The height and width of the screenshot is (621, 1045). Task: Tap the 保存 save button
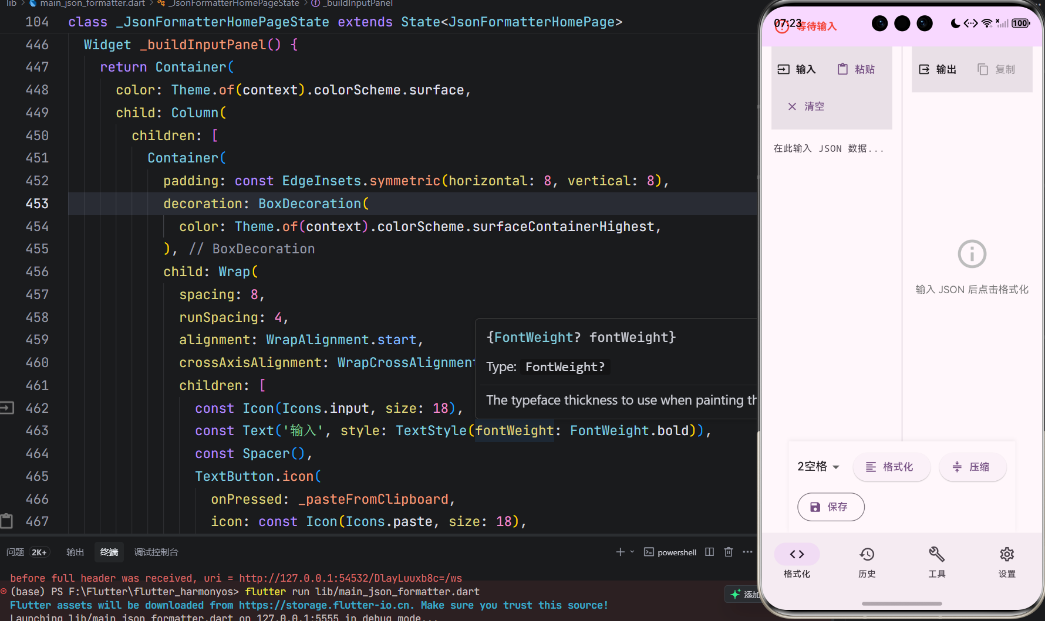(831, 507)
